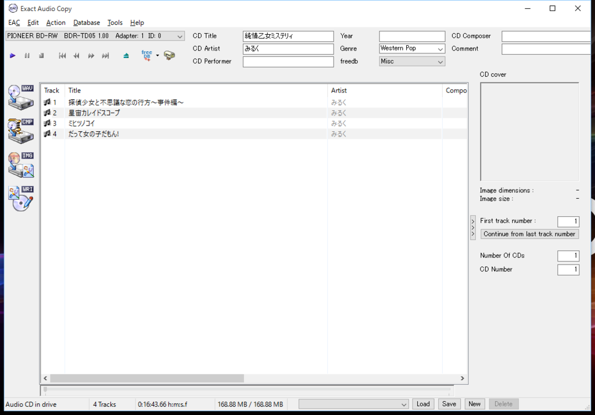Click the IMG copy image icon

(21, 165)
